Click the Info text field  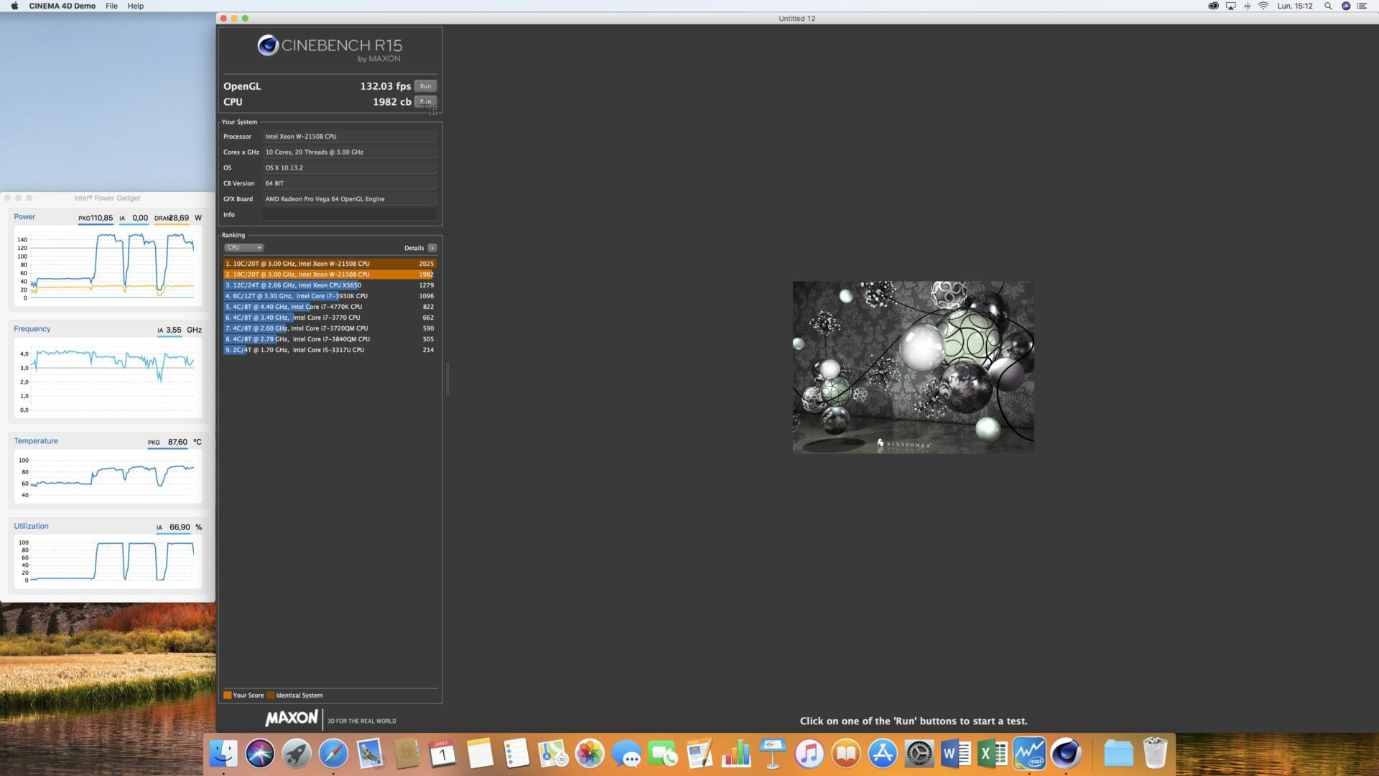tap(349, 215)
